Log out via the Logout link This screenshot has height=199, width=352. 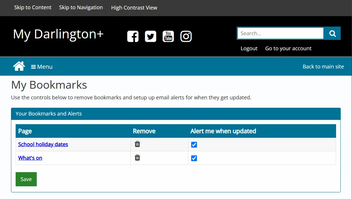[249, 49]
